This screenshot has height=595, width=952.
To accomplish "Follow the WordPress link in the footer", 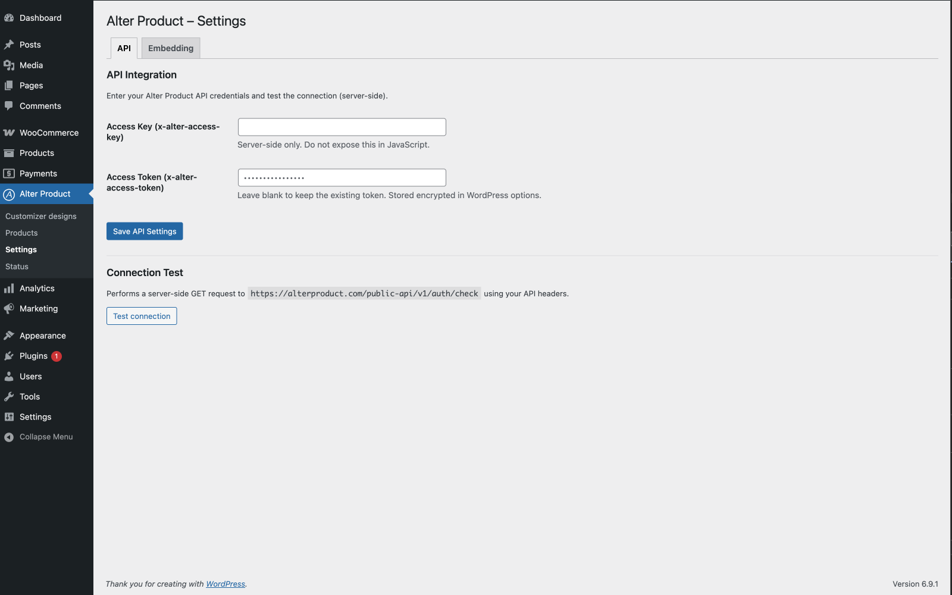I will [x=226, y=584].
